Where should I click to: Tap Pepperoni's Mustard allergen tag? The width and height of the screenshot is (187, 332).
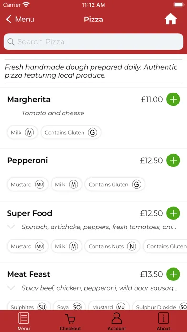tap(28, 185)
